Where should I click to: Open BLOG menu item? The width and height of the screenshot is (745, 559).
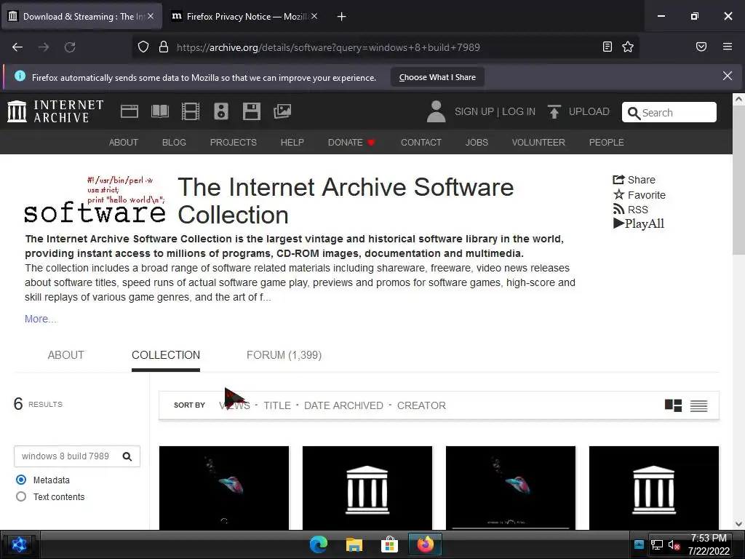tap(174, 142)
